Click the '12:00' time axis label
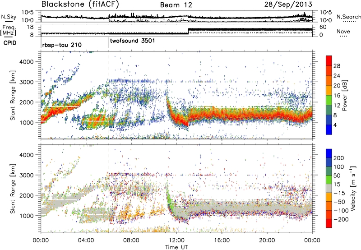Image resolution: width=361 pixels, height=250 pixels. point(176,241)
